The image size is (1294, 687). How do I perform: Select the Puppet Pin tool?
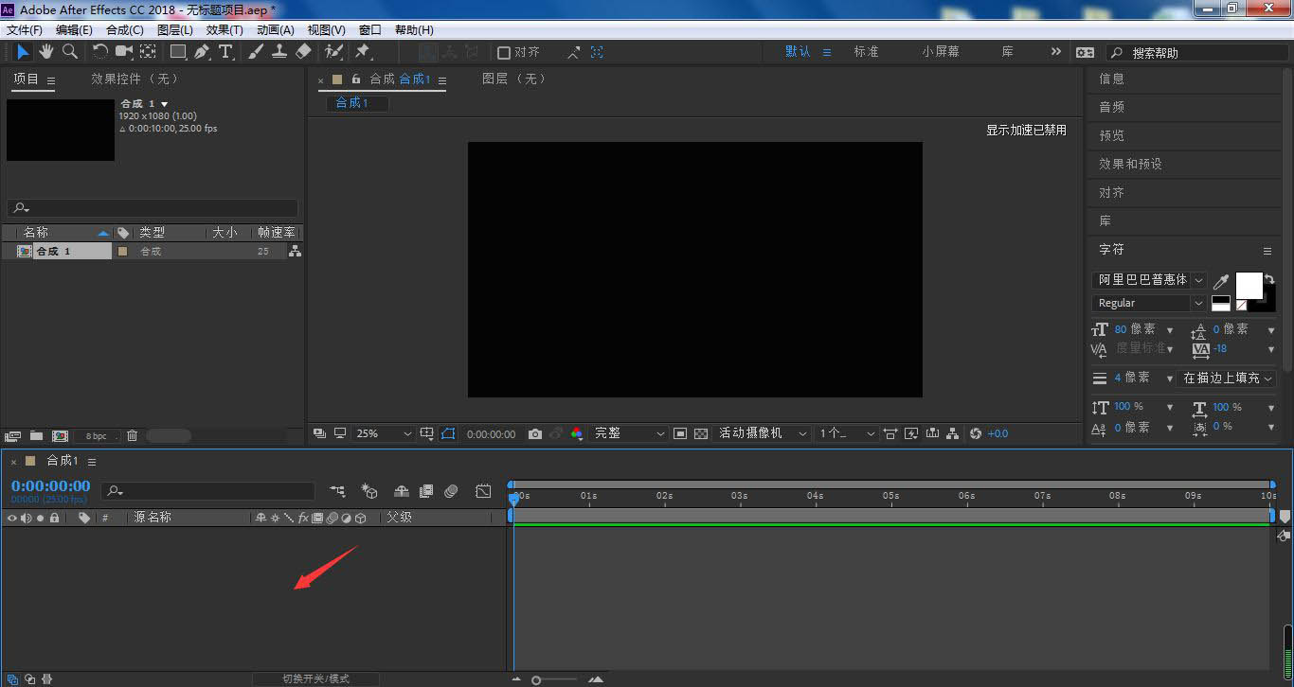pos(362,52)
